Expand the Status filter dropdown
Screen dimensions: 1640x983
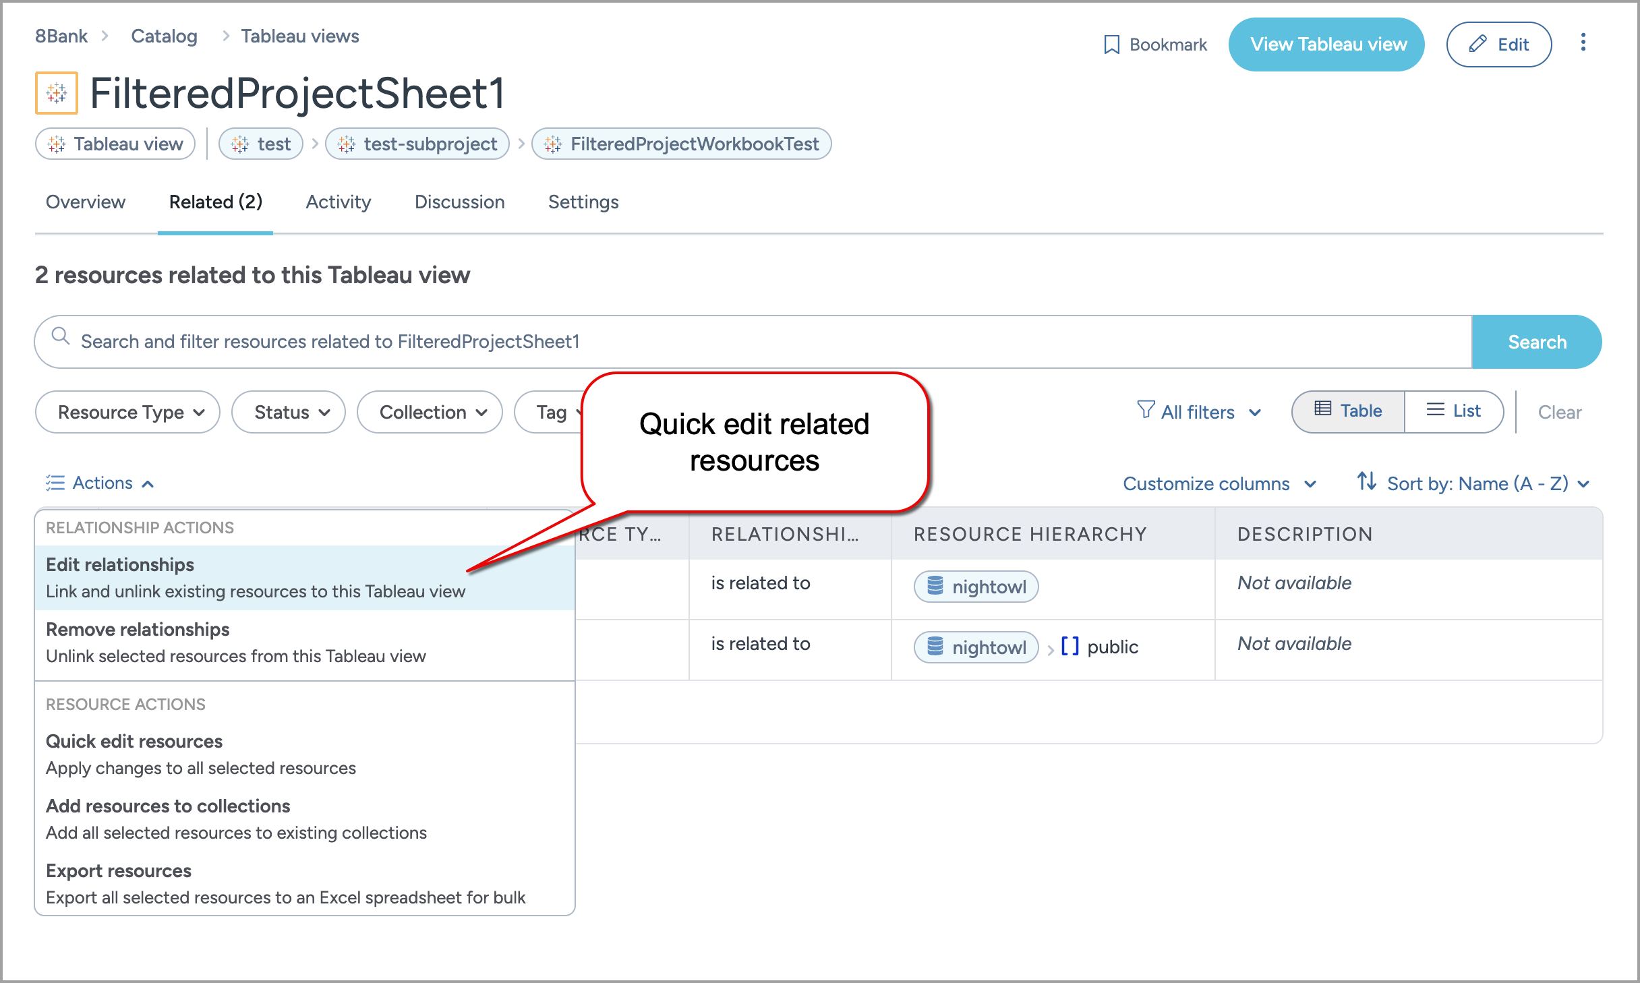pyautogui.click(x=288, y=412)
